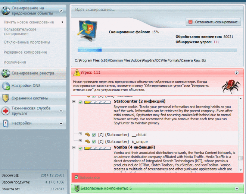Click the green shield icon by Безопасные компоненты
This screenshot has height=194, width=246.
pos(76,188)
